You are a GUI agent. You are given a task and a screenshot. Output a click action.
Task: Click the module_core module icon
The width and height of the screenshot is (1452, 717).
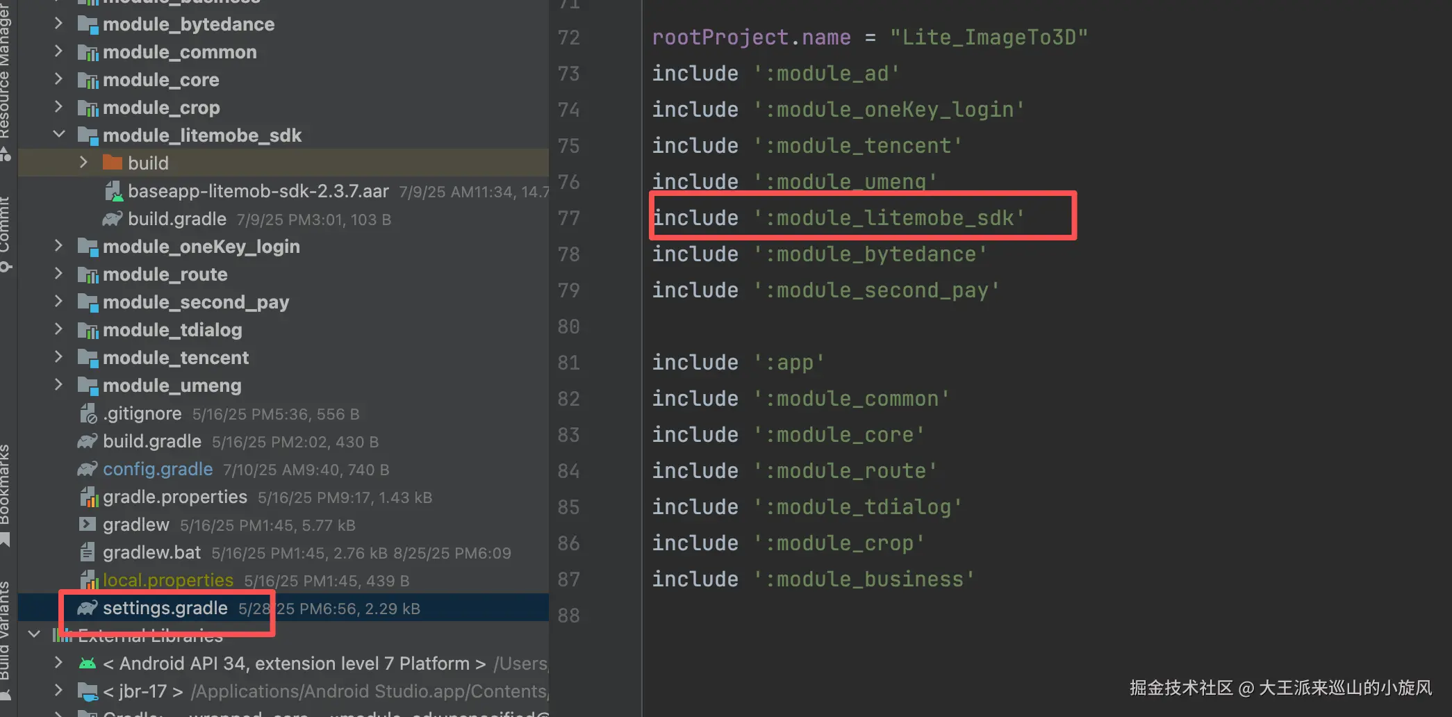(88, 80)
